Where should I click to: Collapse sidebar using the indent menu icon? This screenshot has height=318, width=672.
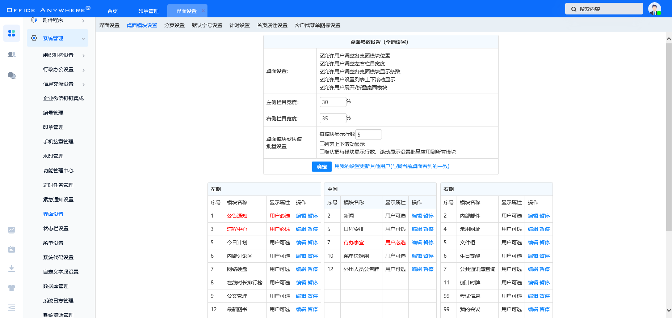[x=12, y=308]
